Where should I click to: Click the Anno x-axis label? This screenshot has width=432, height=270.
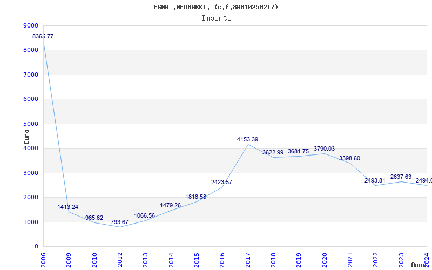(420, 265)
